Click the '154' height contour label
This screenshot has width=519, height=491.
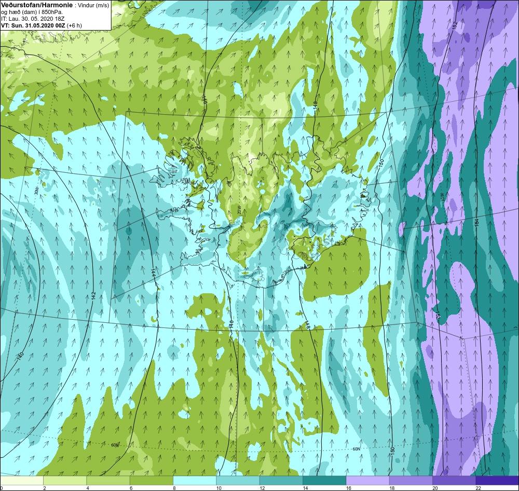[476, 223]
